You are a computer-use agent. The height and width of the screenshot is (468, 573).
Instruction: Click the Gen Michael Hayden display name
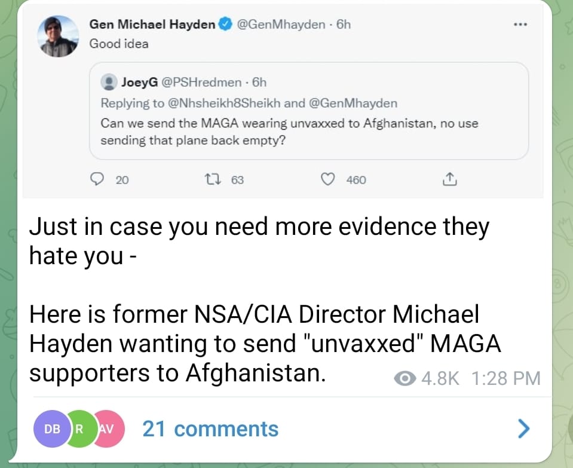[x=152, y=25]
